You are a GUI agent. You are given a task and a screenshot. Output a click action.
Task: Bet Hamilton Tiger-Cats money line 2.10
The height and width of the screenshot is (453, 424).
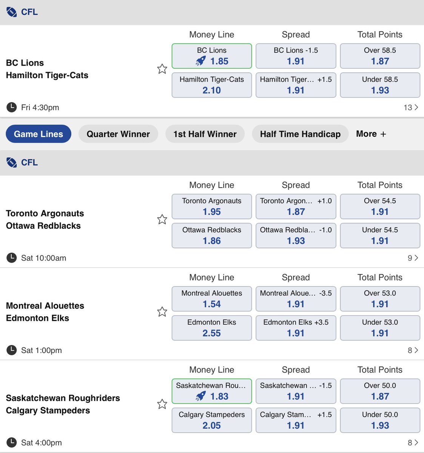pyautogui.click(x=212, y=85)
